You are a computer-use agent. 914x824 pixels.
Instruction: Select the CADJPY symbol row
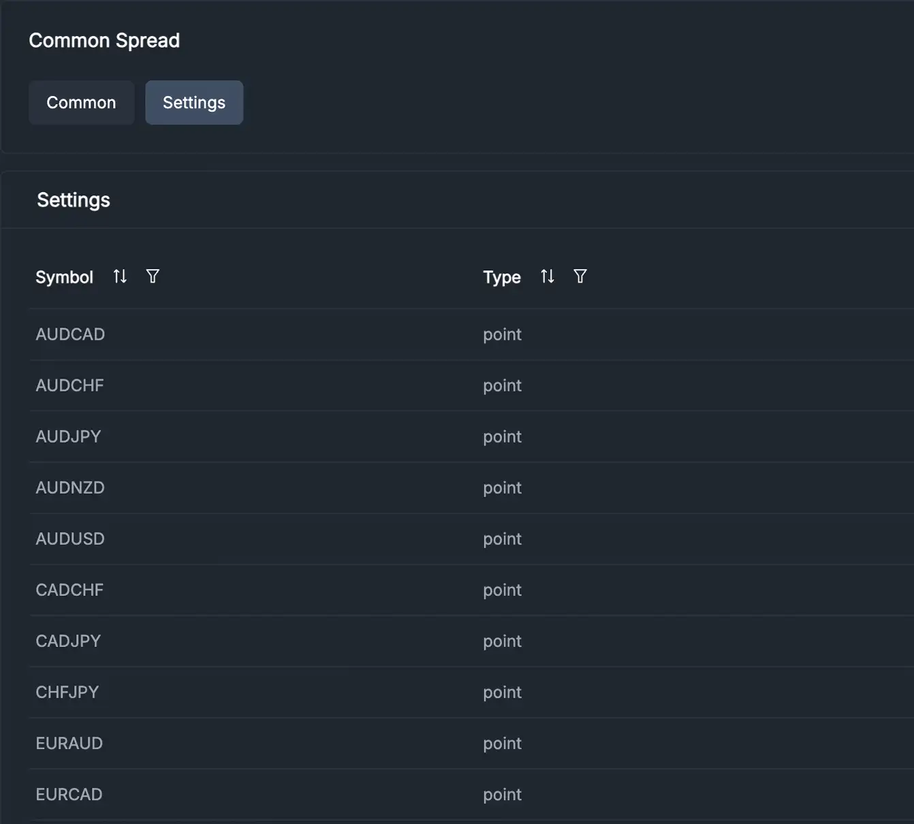coord(68,641)
